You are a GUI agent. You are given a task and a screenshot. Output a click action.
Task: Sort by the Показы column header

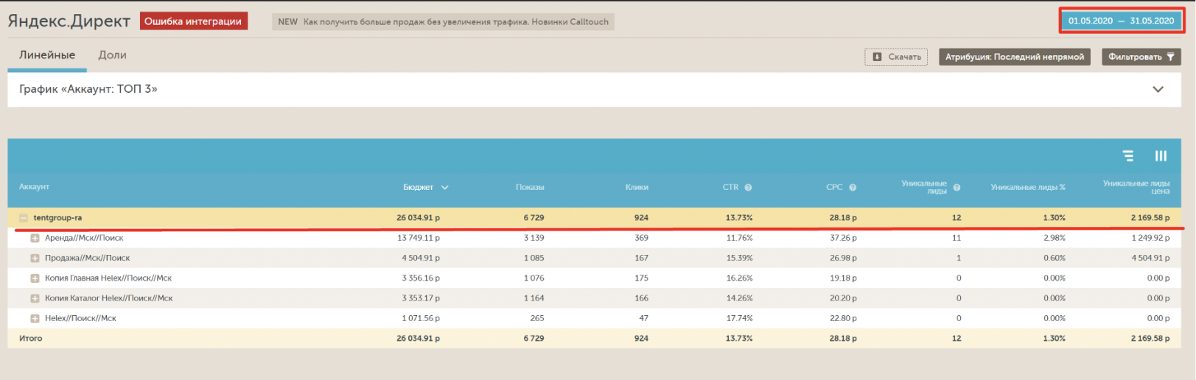(530, 187)
